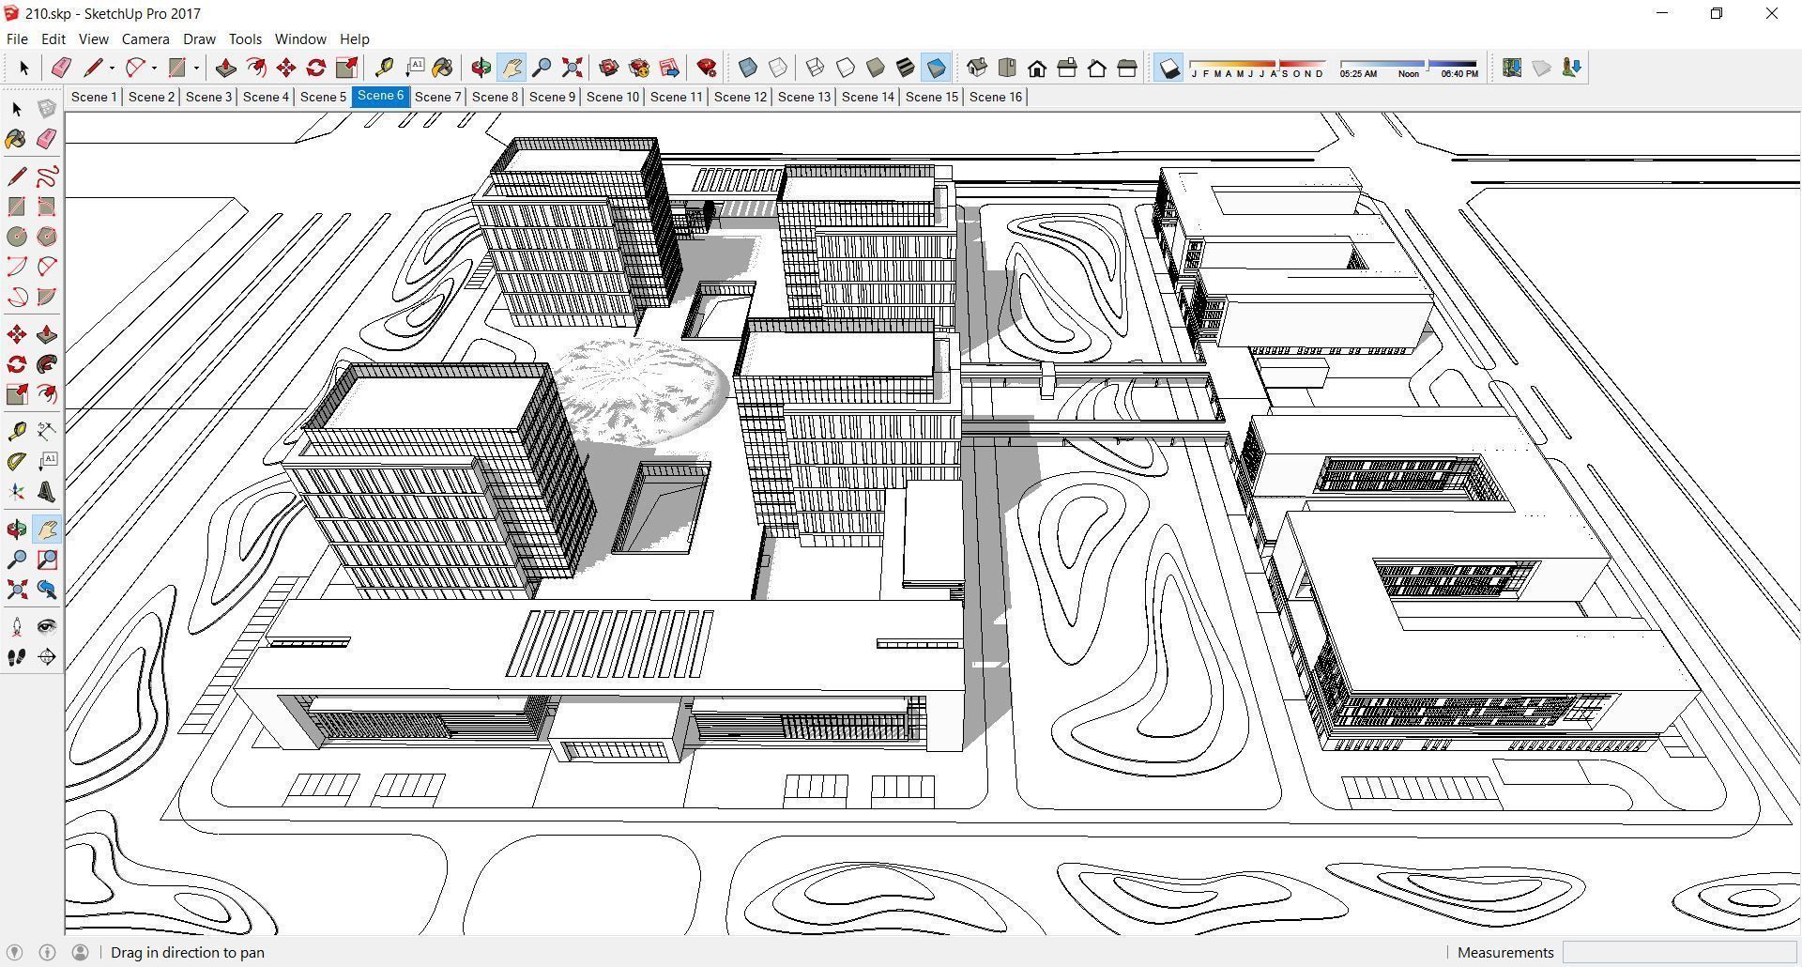Enable Wireframe face style
1802x967 pixels.
pos(816,68)
